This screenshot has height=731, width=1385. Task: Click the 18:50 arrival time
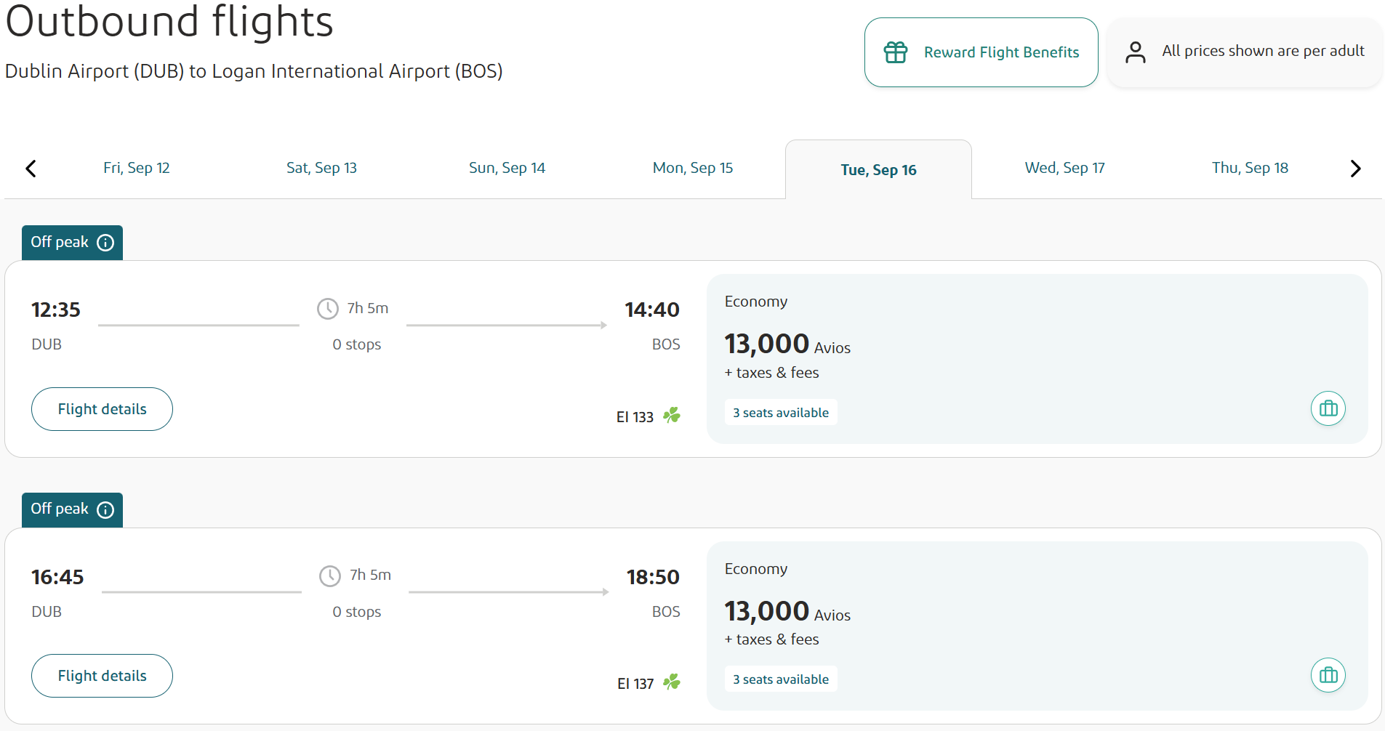[653, 577]
